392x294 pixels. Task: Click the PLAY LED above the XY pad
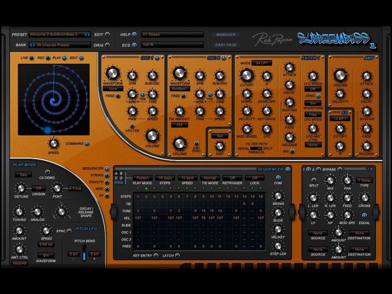(x=64, y=58)
